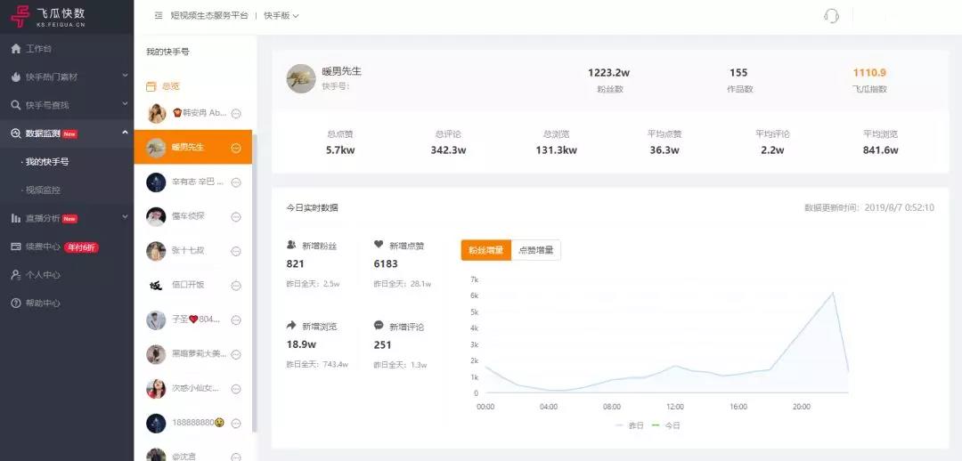Expand the 直播分析 menu chevron
Viewport: 962px width, 461px height.
tap(126, 216)
